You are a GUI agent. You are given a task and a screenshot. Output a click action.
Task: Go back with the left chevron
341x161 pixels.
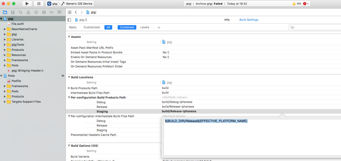pyautogui.click(x=76, y=12)
